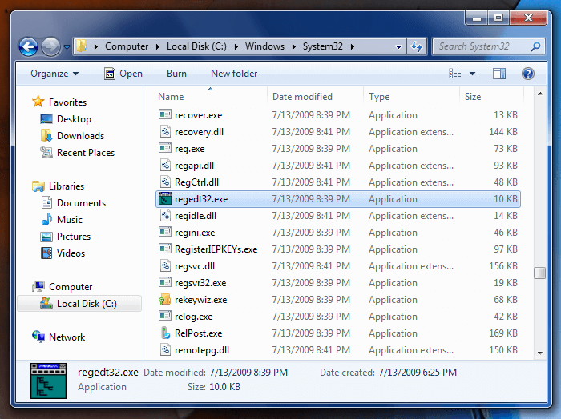
Task: Open the Music library
Action: pyautogui.click(x=62, y=219)
